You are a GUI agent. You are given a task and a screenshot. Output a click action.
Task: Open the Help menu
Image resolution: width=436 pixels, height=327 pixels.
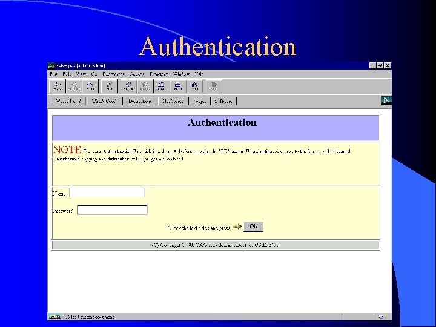tap(199, 74)
